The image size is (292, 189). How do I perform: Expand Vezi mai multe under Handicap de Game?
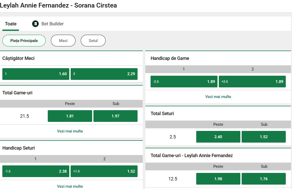[x=218, y=97]
